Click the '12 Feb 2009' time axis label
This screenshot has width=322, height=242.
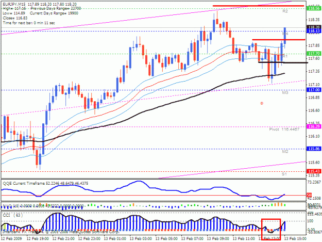click(x=11, y=238)
